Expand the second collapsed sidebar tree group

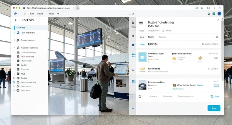click(14, 48)
